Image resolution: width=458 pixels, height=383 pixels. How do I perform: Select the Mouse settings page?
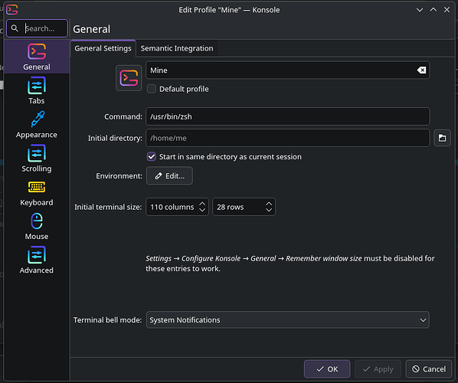click(37, 226)
